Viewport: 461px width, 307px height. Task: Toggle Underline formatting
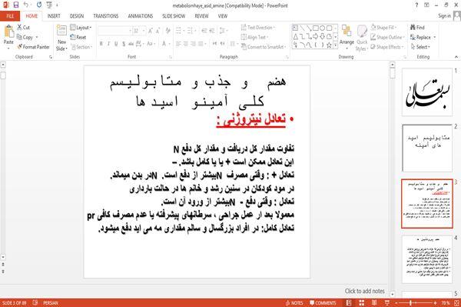(116, 44)
